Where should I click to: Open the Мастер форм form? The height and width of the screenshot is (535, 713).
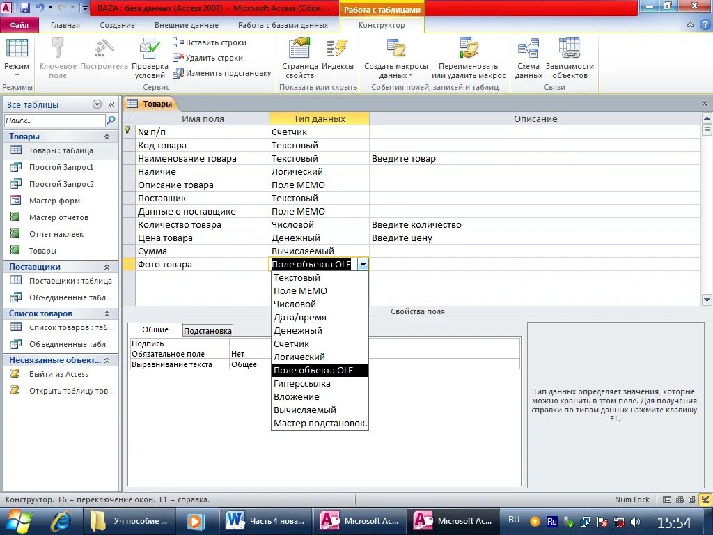coord(61,201)
